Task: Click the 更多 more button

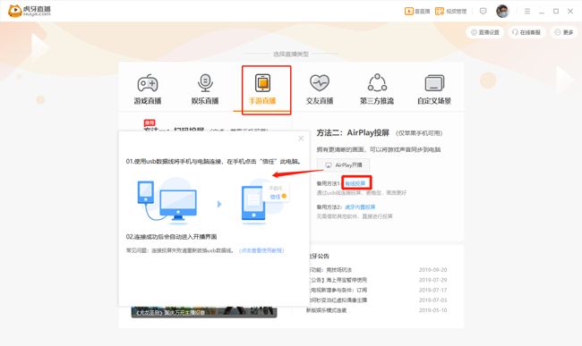Action: (563, 32)
